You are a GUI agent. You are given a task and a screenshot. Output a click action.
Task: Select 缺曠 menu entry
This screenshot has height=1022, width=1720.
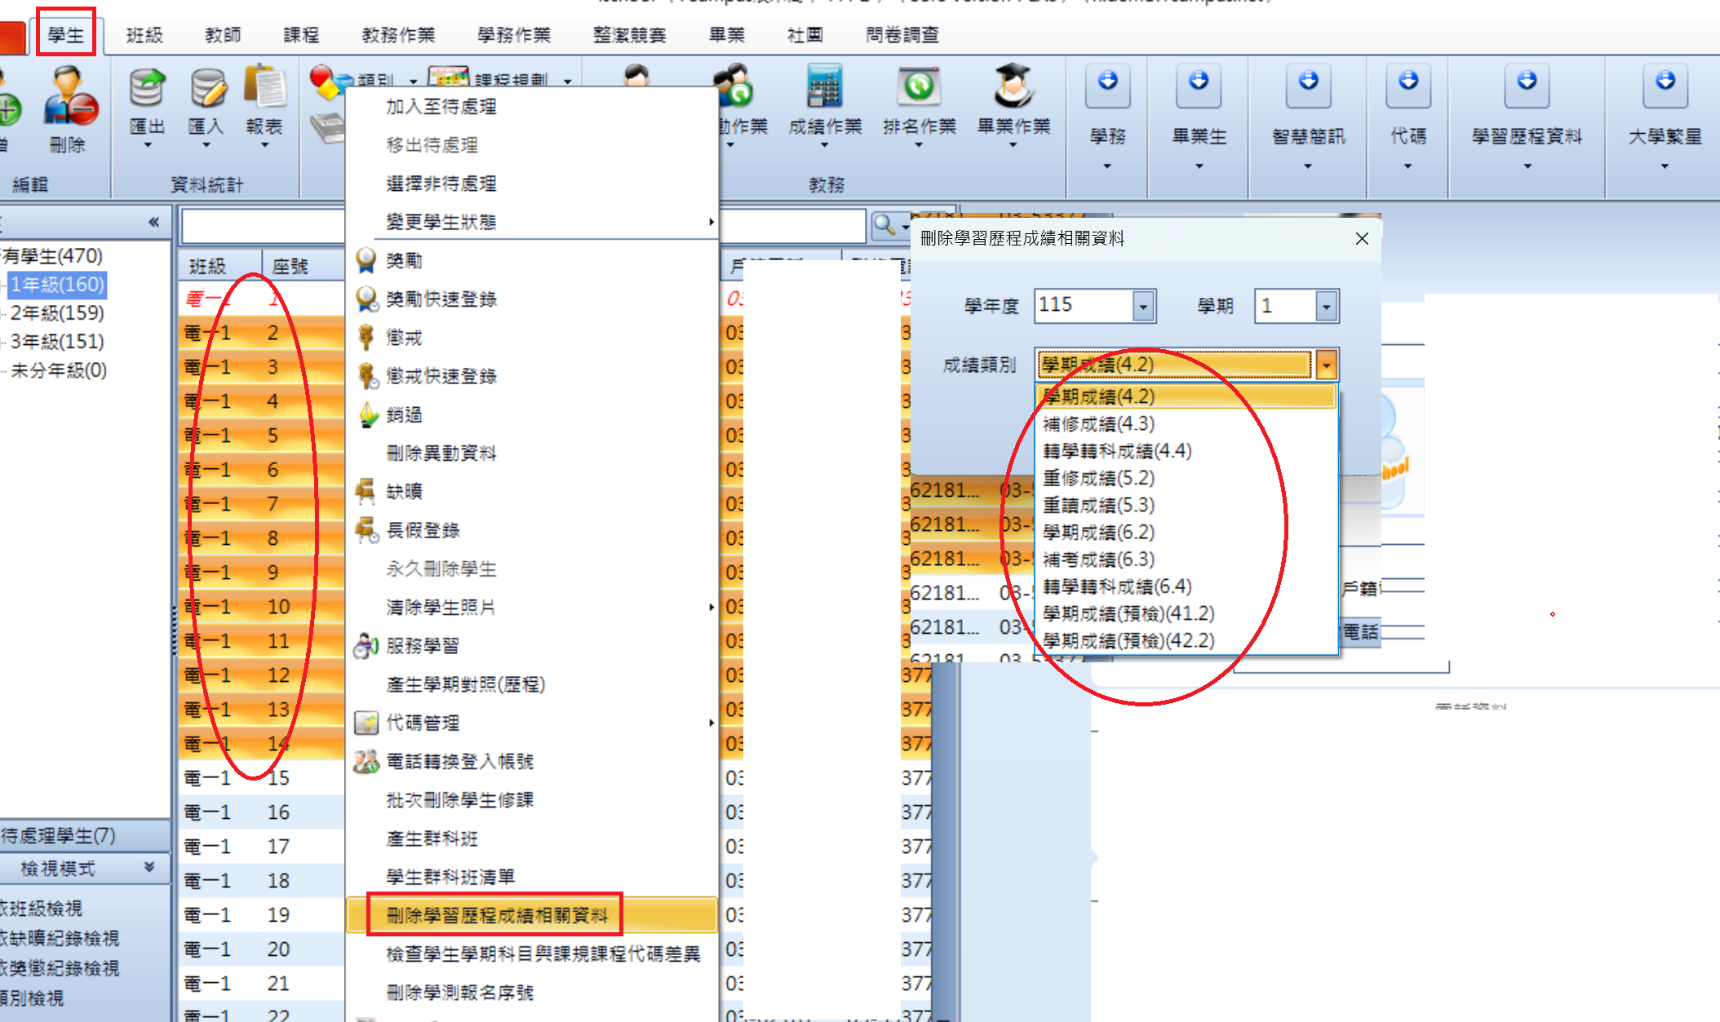tap(532, 491)
